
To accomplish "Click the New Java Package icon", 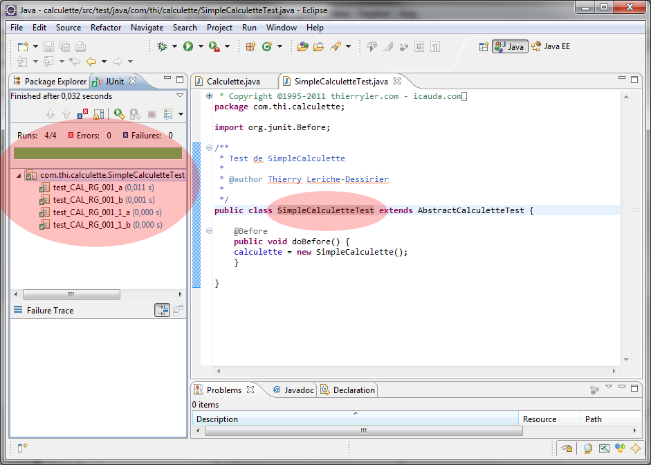I will 250,46.
